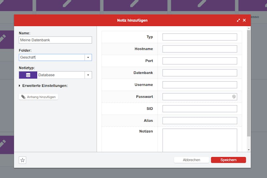Focus the Name input field
The image size is (267, 178).
55,40
